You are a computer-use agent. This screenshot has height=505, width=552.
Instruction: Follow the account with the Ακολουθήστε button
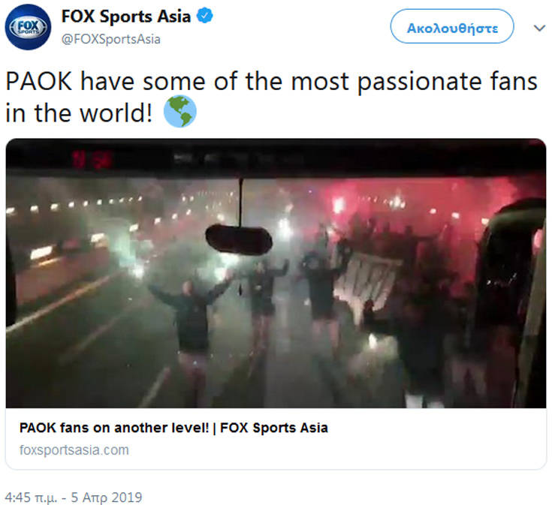click(x=452, y=26)
